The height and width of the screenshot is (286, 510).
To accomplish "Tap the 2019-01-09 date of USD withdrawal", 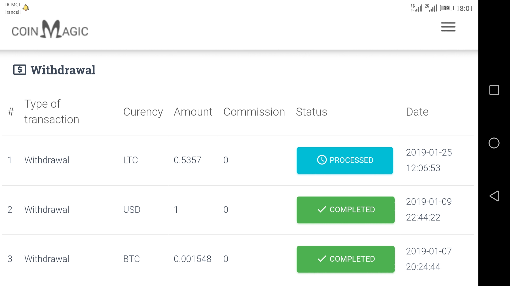I will click(429, 202).
